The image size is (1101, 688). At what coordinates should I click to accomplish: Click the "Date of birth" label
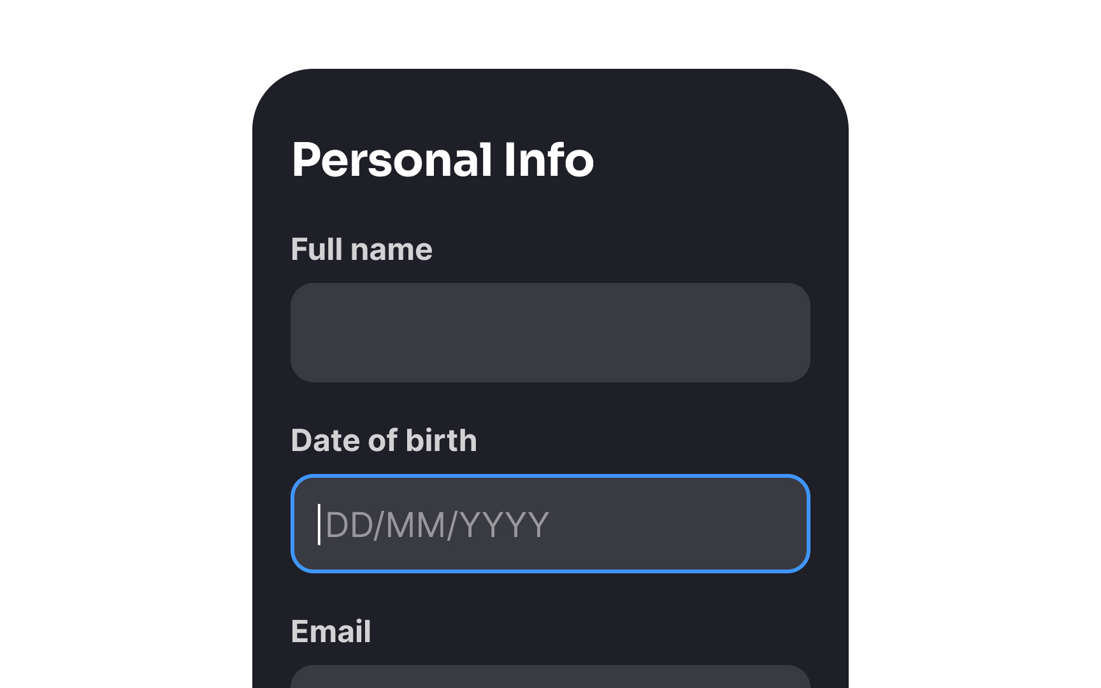pyautogui.click(x=384, y=440)
